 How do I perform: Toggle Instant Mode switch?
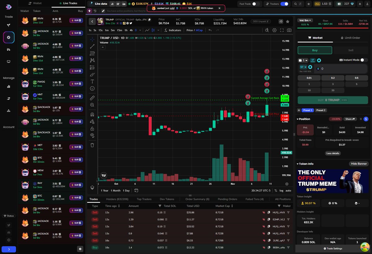tap(364, 60)
